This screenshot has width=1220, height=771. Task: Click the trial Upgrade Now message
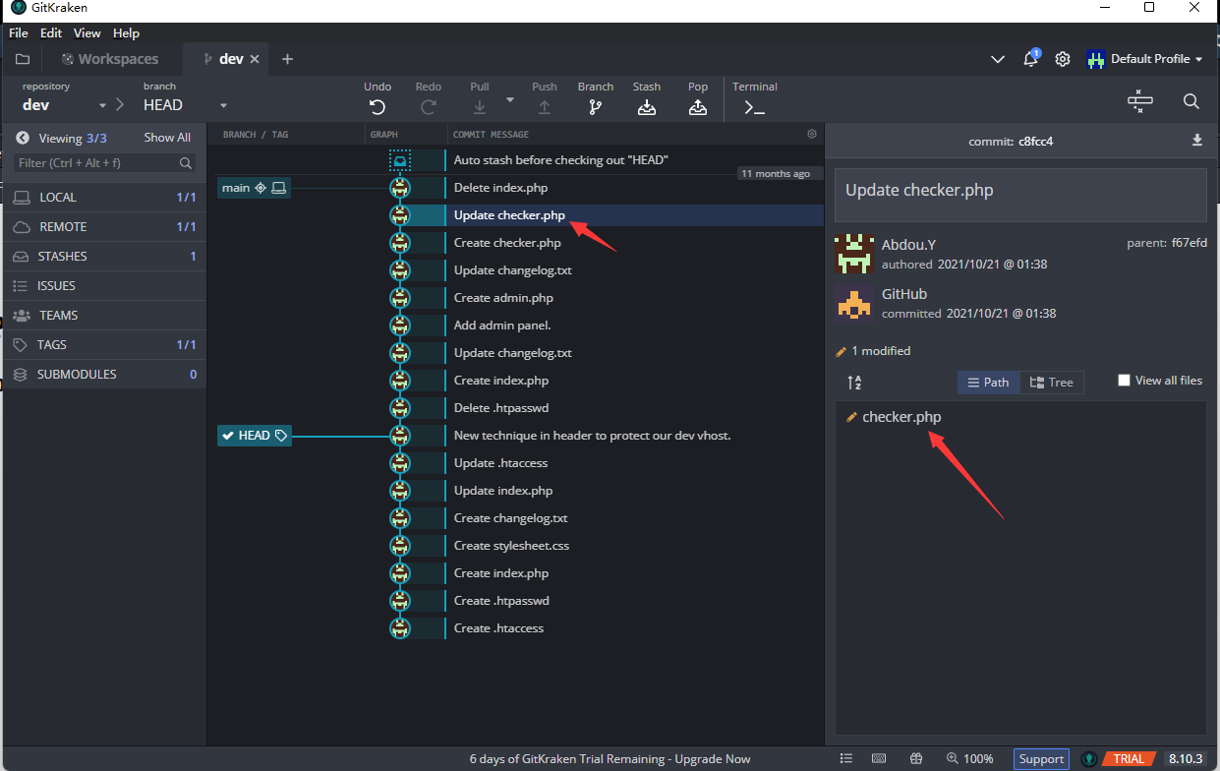pos(610,758)
